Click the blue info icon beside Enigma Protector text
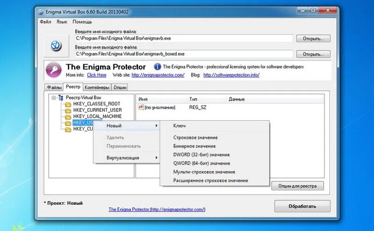Viewport: 374px width, 231px height. tap(158, 66)
